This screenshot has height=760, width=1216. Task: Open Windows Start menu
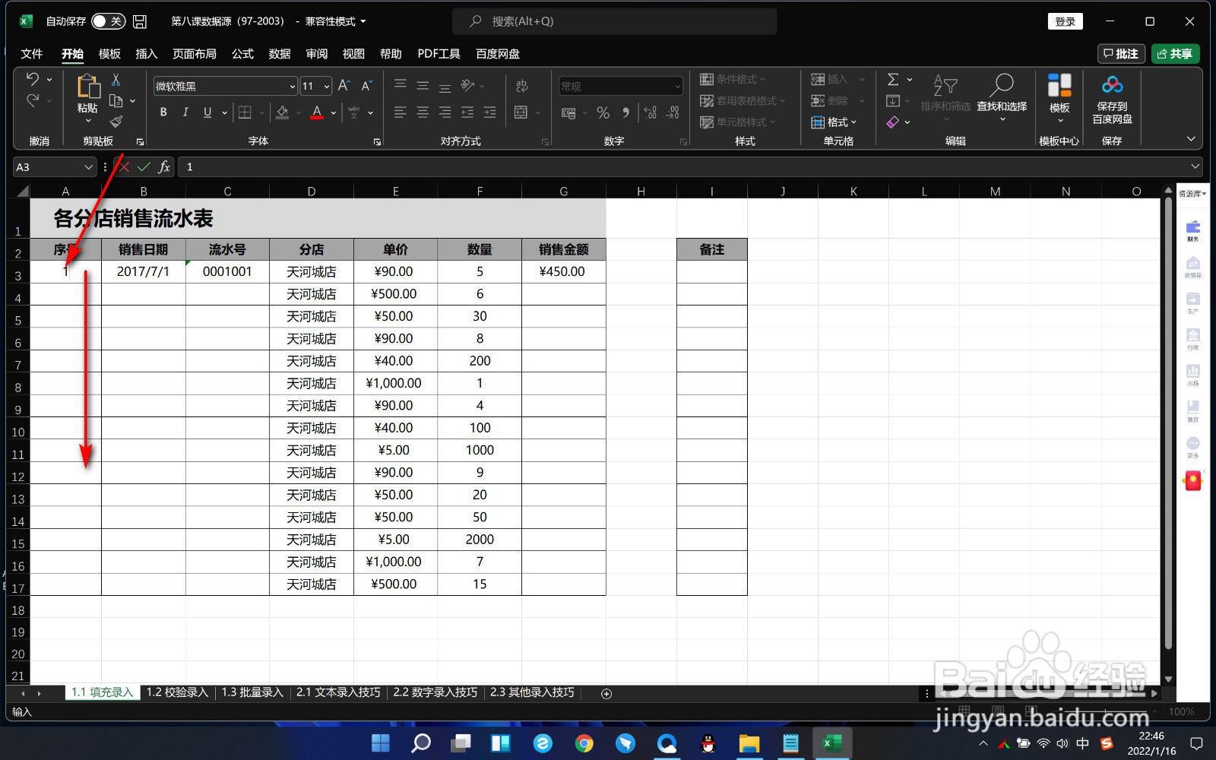pyautogui.click(x=380, y=743)
